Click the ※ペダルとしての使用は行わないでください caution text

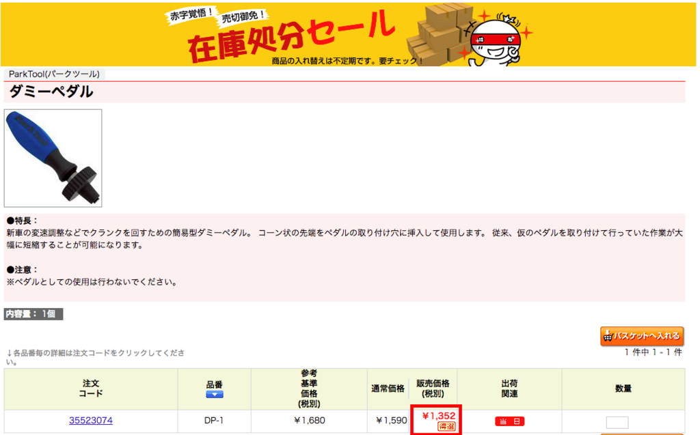92,282
